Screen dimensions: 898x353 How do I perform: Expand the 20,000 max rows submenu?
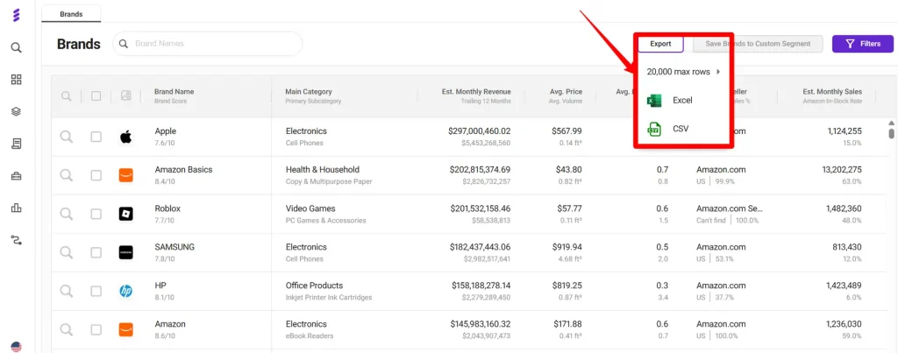click(x=683, y=72)
